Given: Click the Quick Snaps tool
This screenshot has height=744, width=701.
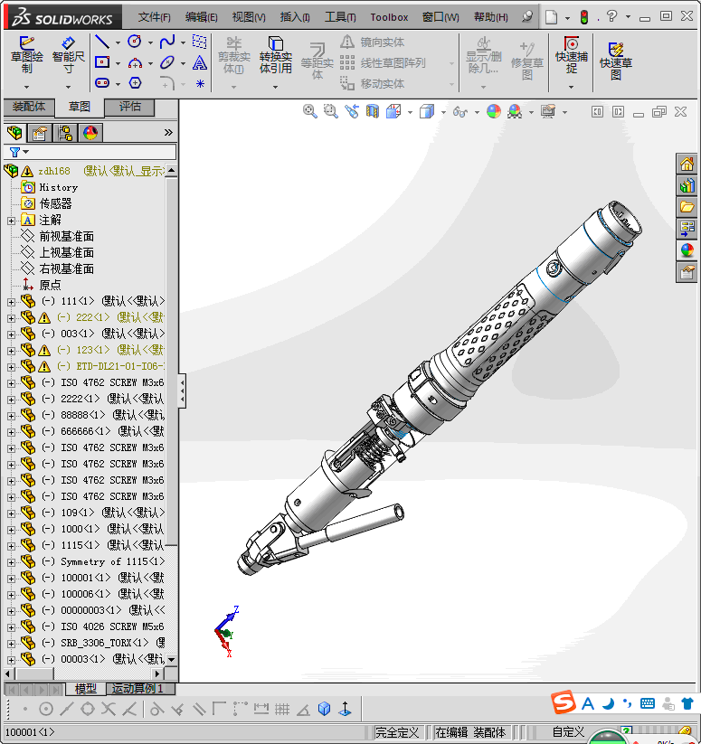Looking at the screenshot, I should coord(572,55).
